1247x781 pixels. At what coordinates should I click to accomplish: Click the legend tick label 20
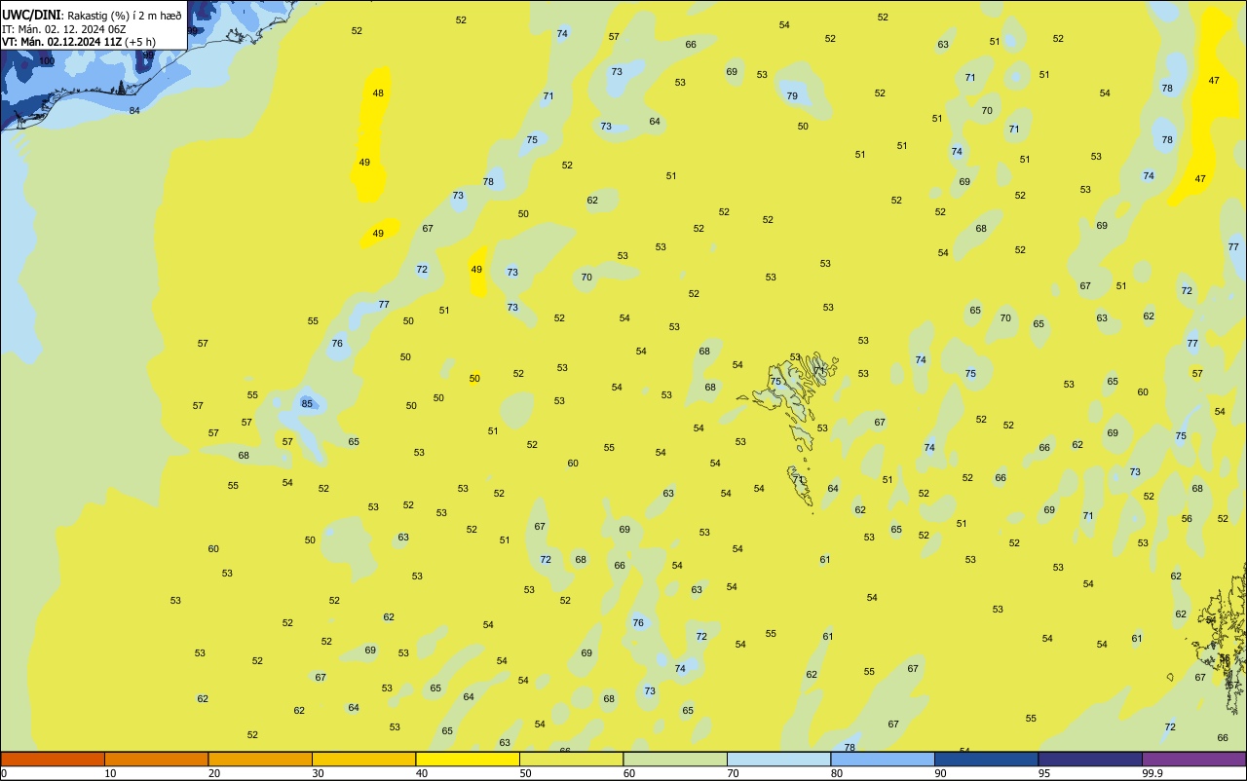point(214,773)
